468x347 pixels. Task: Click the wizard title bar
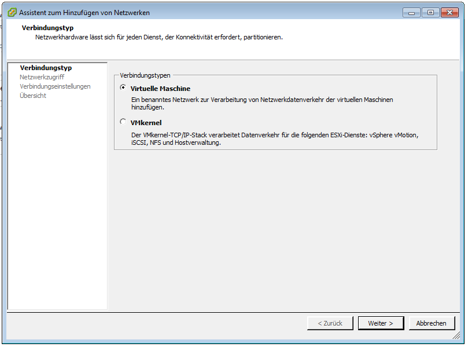point(231,12)
